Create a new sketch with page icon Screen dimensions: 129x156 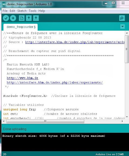tap(22, 18)
